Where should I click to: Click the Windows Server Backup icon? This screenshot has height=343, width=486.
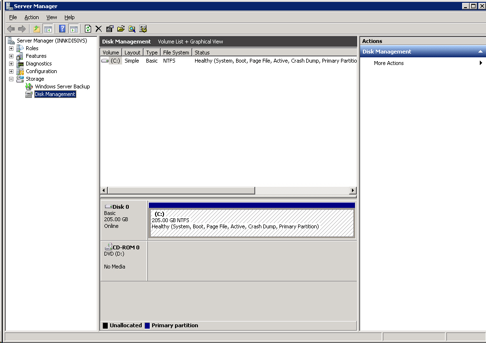[29, 86]
